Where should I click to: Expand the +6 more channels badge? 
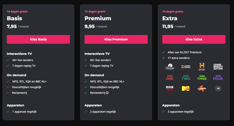point(218,88)
